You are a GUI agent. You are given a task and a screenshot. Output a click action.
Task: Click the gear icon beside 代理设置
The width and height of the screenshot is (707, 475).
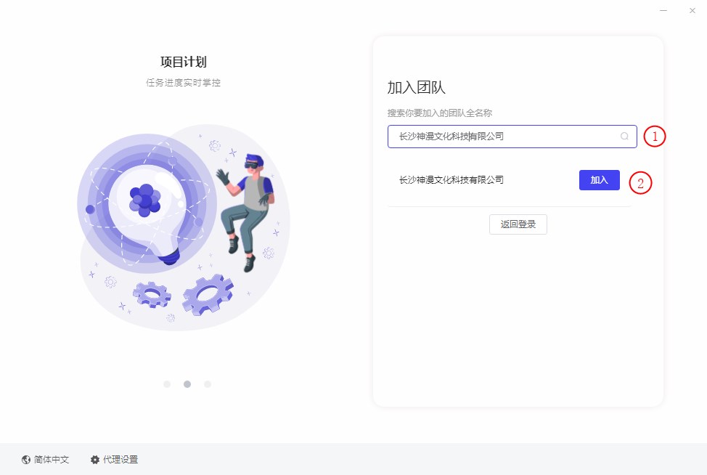click(94, 459)
